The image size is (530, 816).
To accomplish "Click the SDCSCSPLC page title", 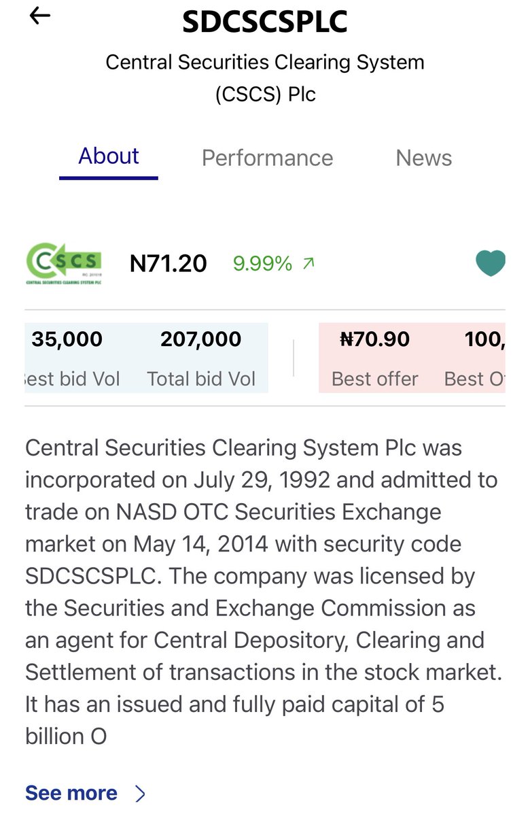I will tap(265, 22).
